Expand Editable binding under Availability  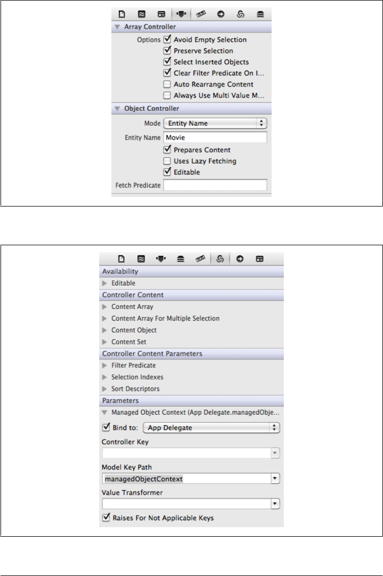point(105,283)
